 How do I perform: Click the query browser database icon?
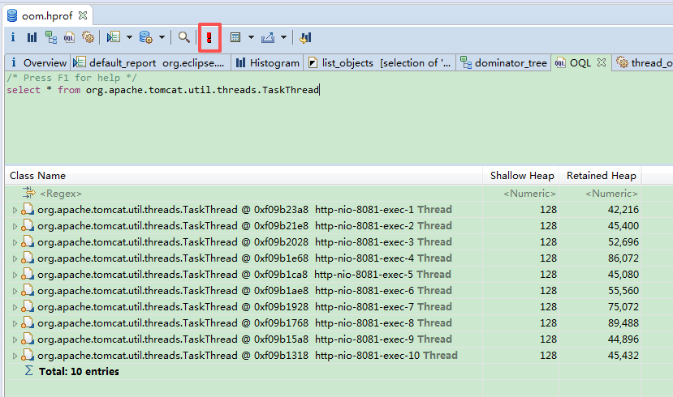pyautogui.click(x=146, y=38)
